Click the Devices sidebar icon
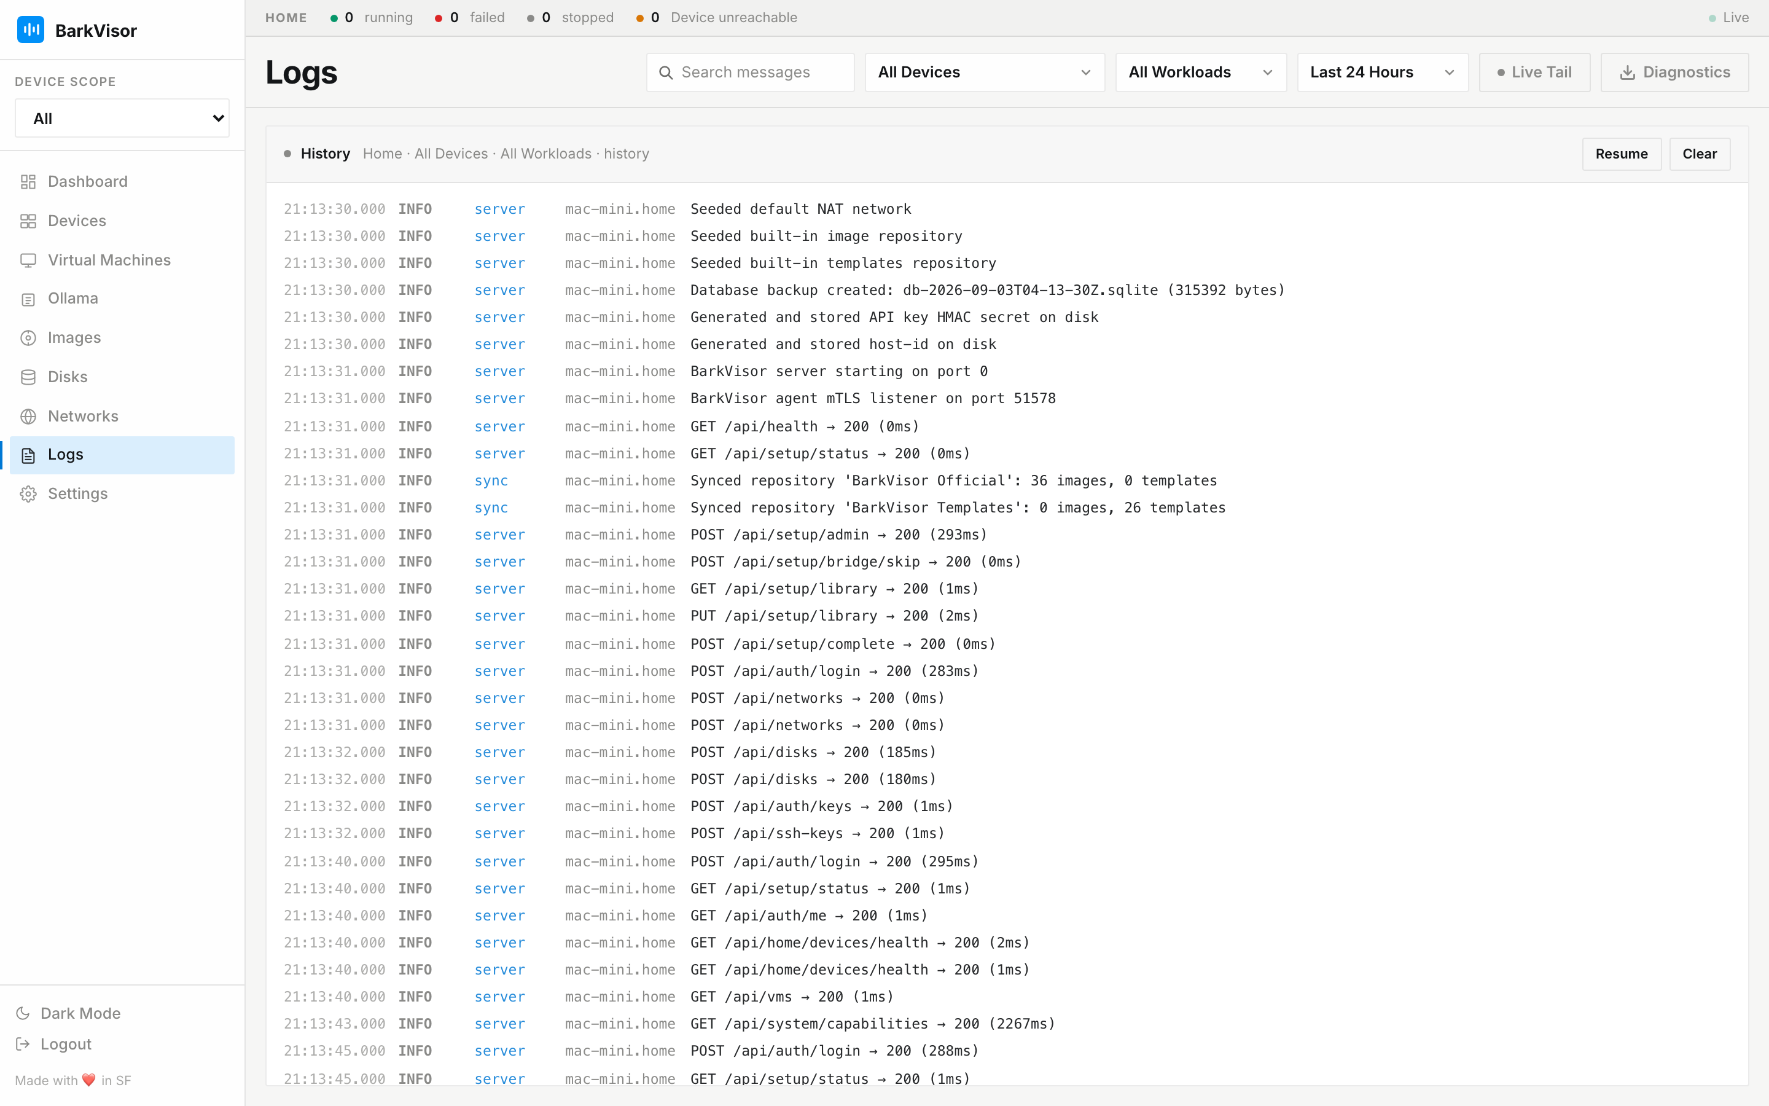This screenshot has width=1769, height=1106. click(28, 221)
